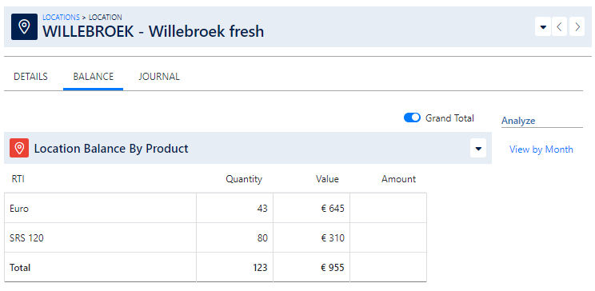
Task: Switch to the DETAILS tab
Action: pos(30,77)
